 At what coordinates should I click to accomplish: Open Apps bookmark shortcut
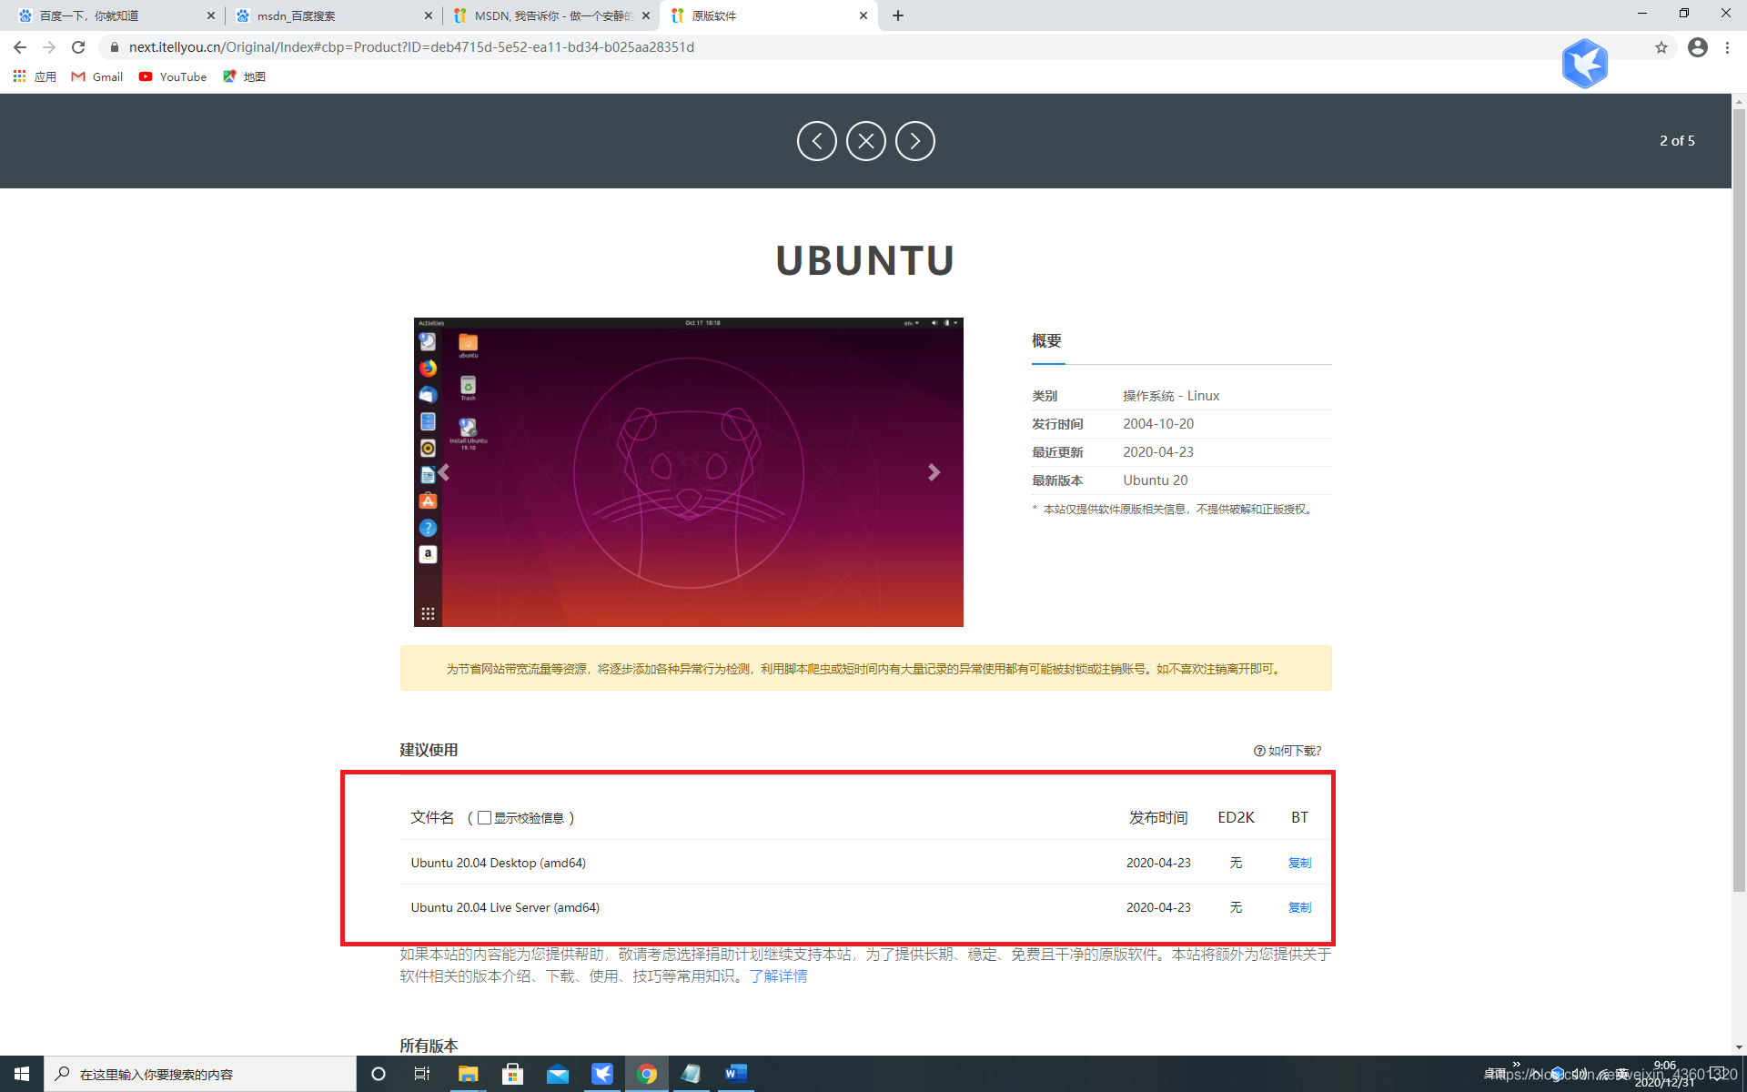[35, 76]
